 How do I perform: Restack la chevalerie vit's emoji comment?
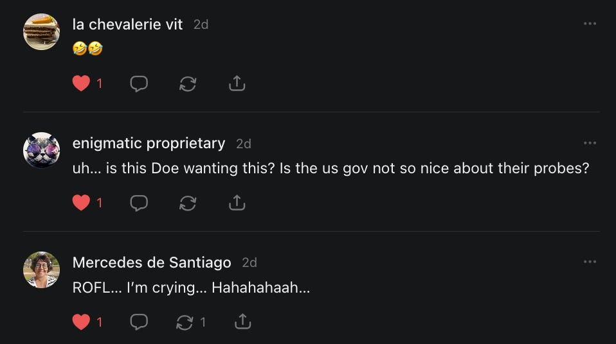[x=188, y=83]
